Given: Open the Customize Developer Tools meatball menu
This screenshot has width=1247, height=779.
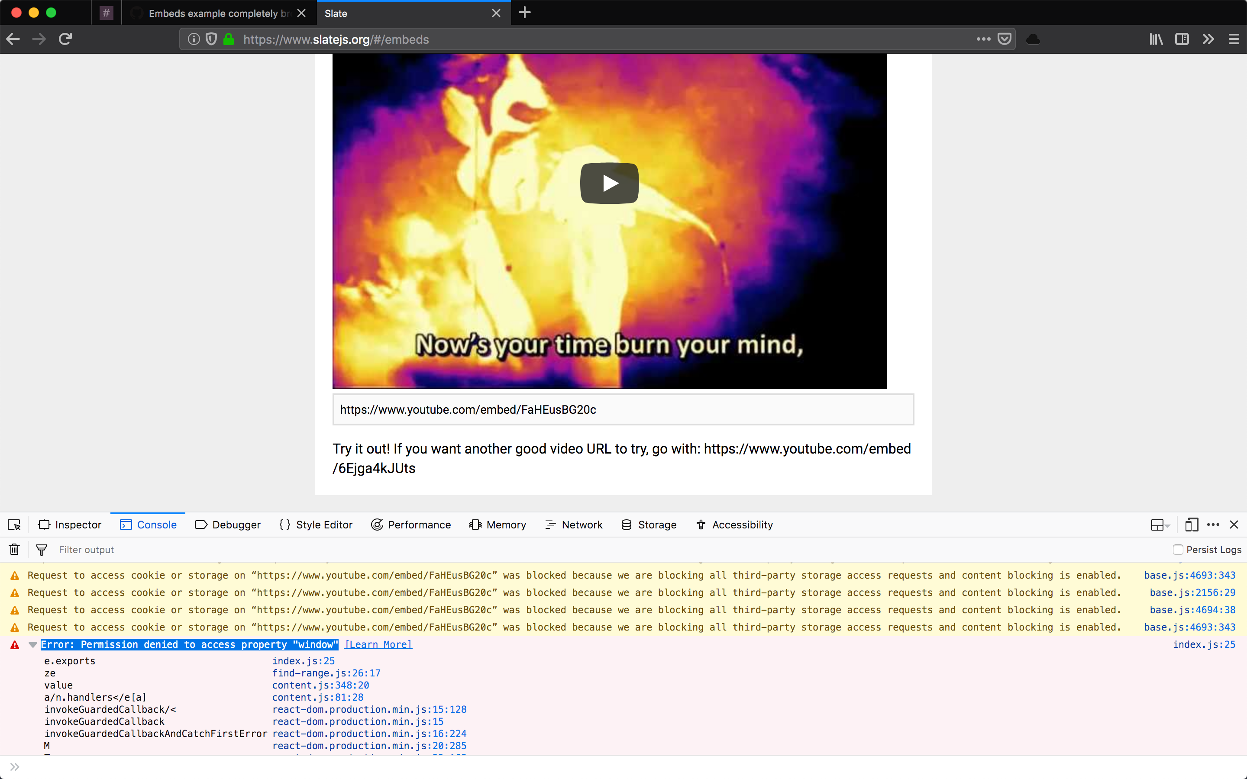Looking at the screenshot, I should point(1214,525).
